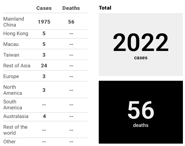Select the Europe row label
185x146 pixels.
coord(11,76)
